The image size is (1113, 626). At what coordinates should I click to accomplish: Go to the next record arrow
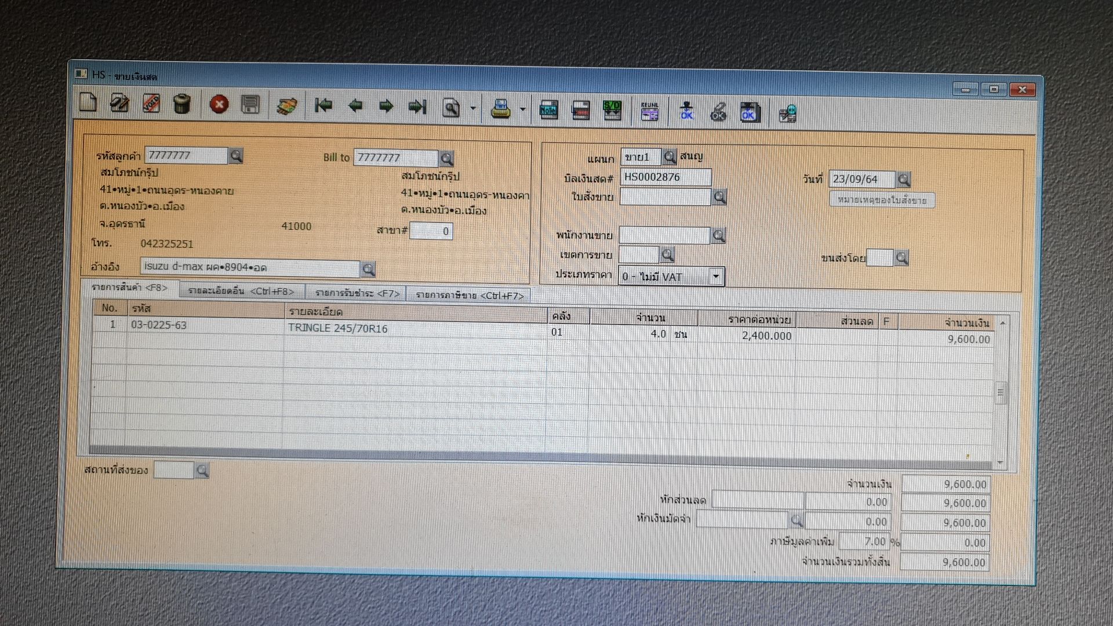(x=385, y=107)
